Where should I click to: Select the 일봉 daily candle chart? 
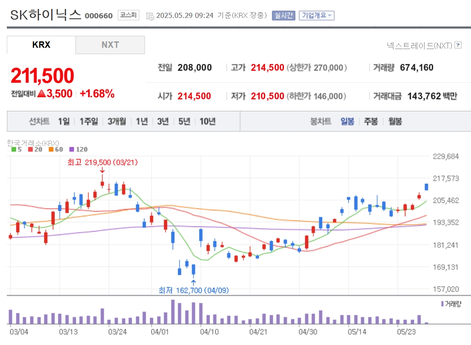coord(347,122)
